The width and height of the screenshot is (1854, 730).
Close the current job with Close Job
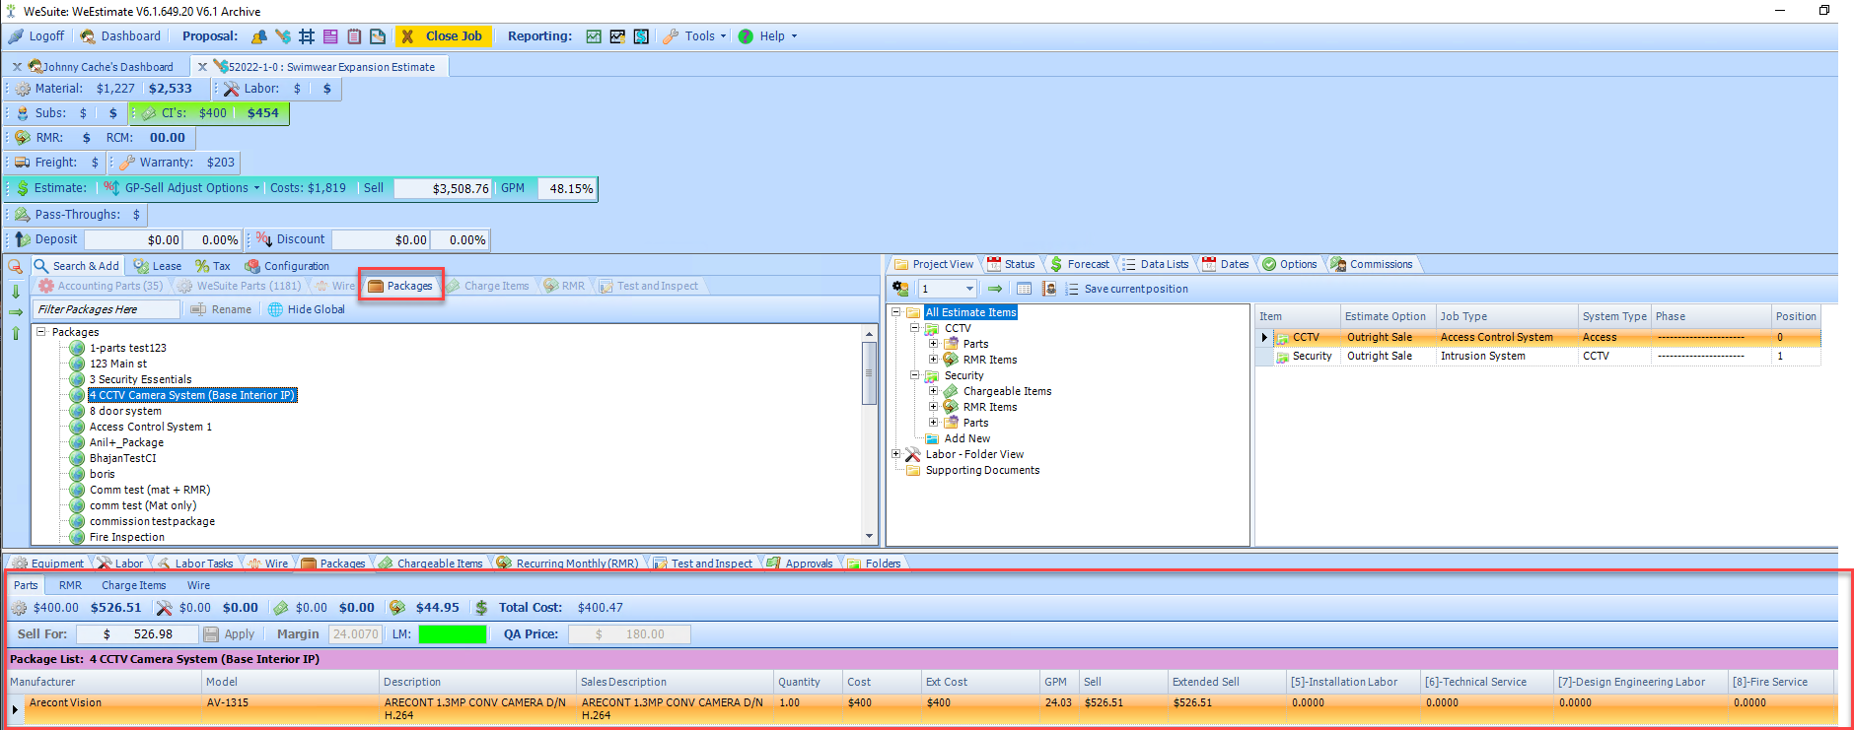coord(442,36)
